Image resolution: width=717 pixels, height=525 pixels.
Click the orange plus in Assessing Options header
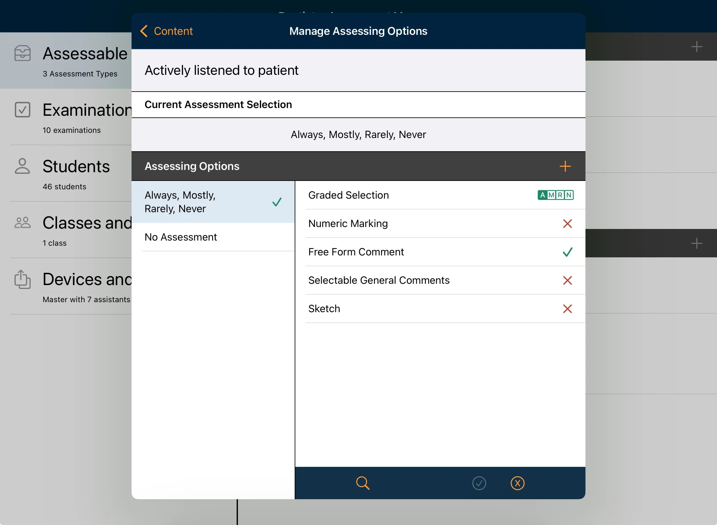click(x=565, y=166)
